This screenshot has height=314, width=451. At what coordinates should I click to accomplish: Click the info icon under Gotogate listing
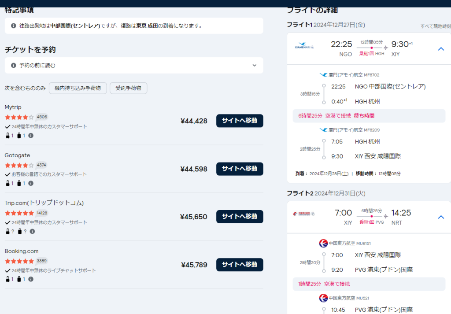[x=31, y=184]
